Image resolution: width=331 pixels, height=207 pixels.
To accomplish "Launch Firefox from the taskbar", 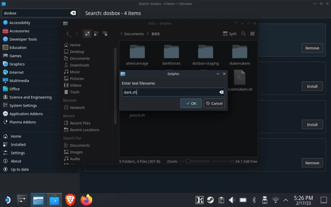I will coord(86,200).
